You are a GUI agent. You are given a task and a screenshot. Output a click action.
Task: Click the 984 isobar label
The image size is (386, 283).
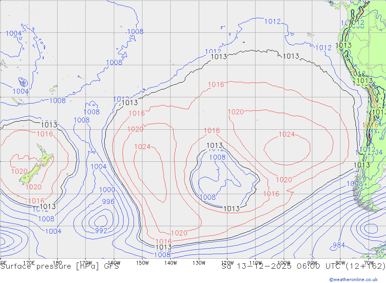coord(339,245)
